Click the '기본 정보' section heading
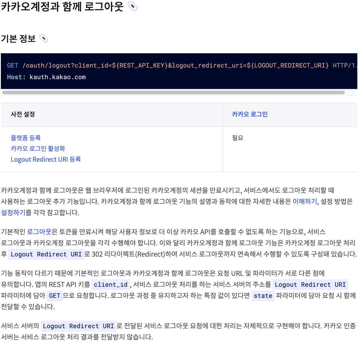This screenshot has height=342, width=360. tap(18, 39)
